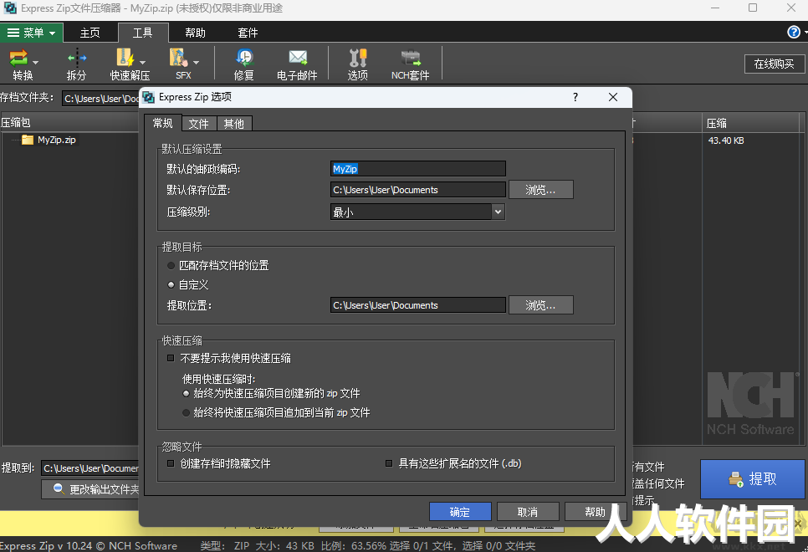Open the green 菜单 menu button

(x=32, y=33)
